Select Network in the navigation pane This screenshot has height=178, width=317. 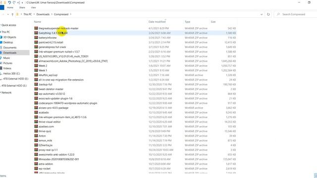tap(6, 92)
